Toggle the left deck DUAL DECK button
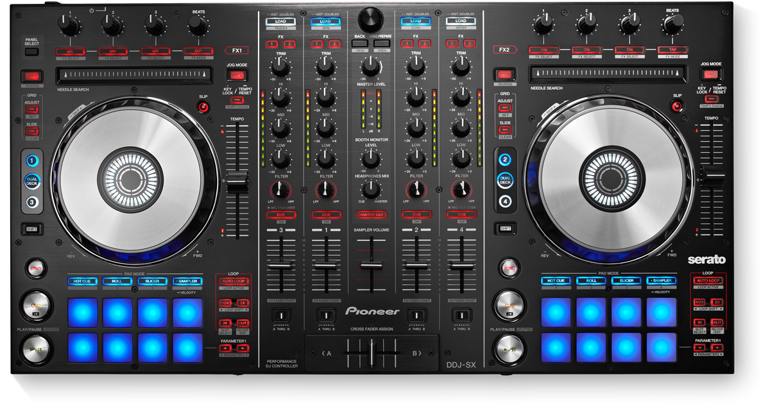Screen dimensions: 770x404 pos(32,181)
